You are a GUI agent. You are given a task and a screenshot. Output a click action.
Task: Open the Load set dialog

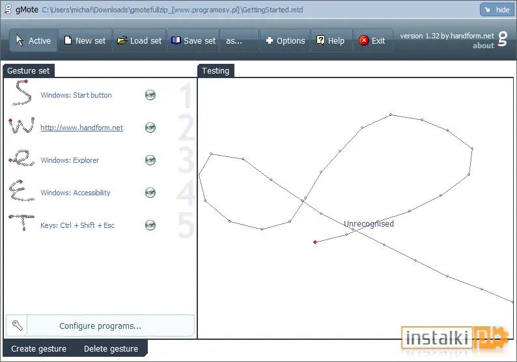click(139, 40)
